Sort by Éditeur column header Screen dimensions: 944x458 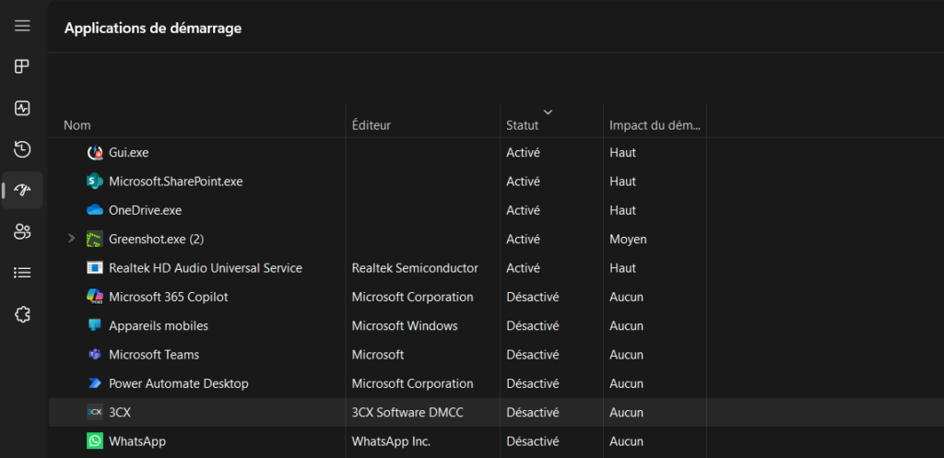pyautogui.click(x=372, y=124)
